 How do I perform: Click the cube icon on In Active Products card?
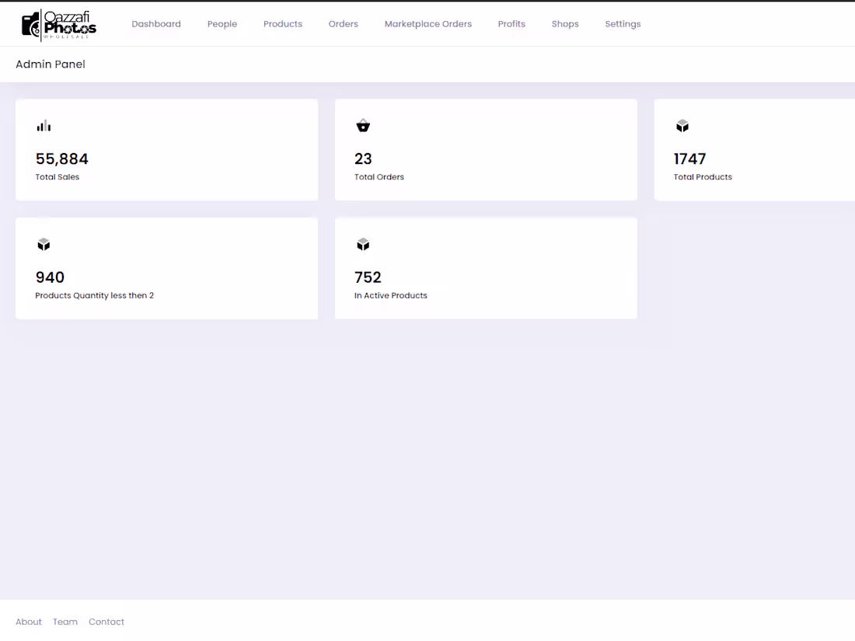(363, 244)
